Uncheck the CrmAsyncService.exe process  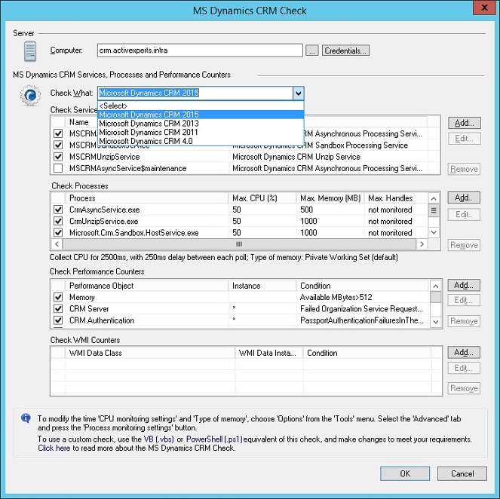(x=58, y=210)
